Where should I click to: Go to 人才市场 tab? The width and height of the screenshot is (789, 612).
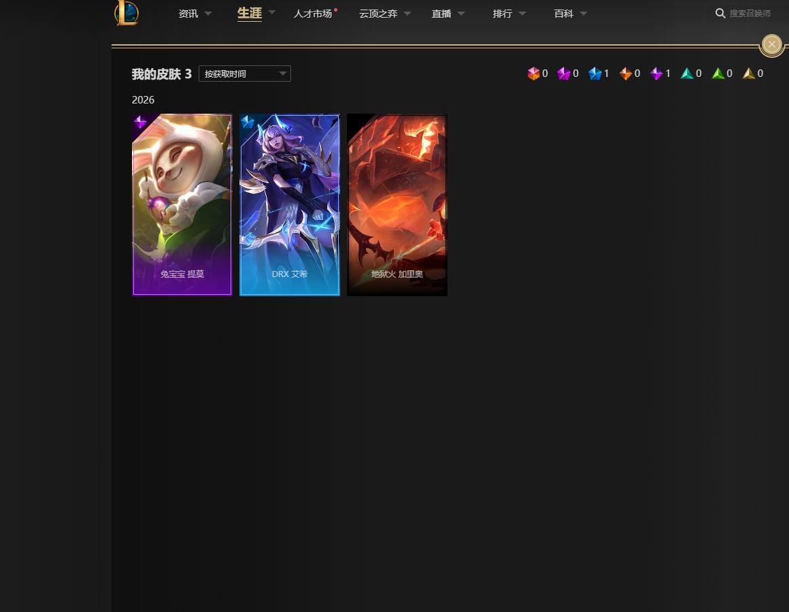click(x=313, y=14)
